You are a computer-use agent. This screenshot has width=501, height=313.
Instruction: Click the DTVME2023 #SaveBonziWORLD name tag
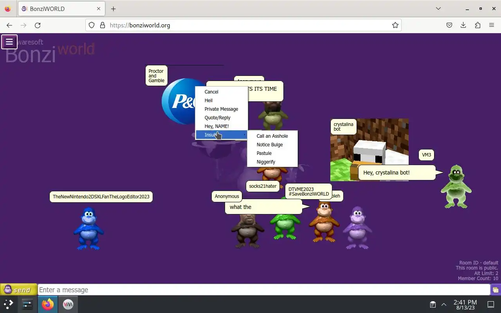(x=309, y=192)
